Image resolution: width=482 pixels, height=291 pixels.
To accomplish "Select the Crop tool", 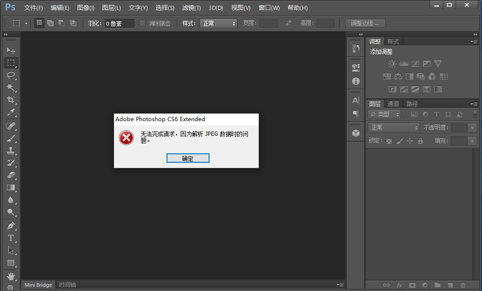I will tap(11, 100).
